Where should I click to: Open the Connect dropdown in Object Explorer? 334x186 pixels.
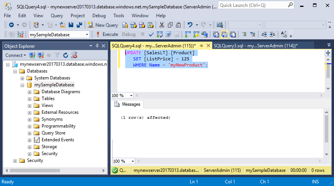[x=16, y=55]
